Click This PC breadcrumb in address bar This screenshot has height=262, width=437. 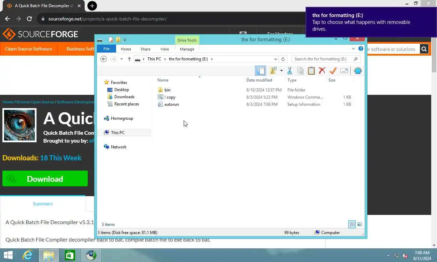pyautogui.click(x=154, y=59)
